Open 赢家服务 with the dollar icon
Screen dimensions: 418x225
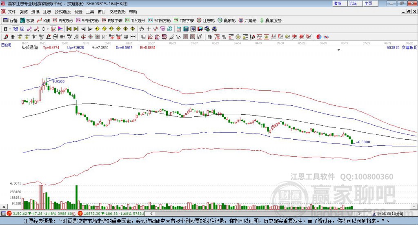pyautogui.click(x=270, y=20)
